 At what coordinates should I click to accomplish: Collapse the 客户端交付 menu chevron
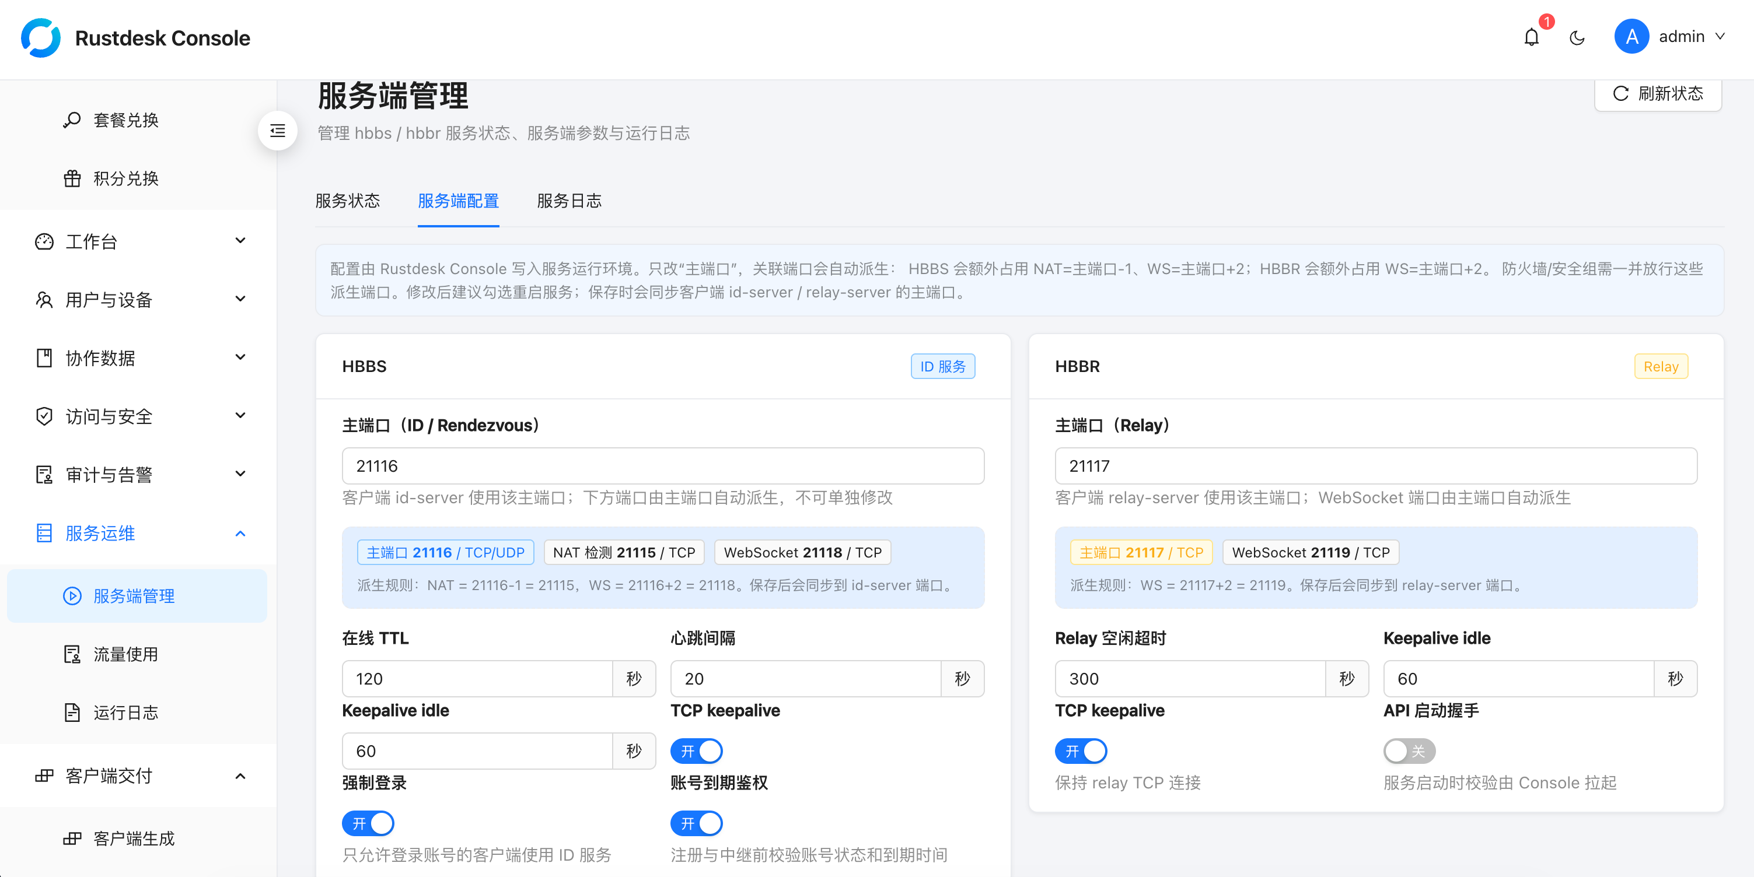[x=240, y=776]
